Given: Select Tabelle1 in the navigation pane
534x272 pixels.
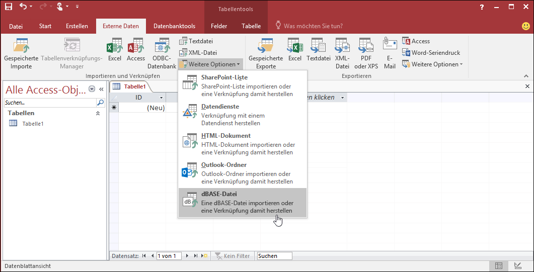Looking at the screenshot, I should [x=33, y=124].
